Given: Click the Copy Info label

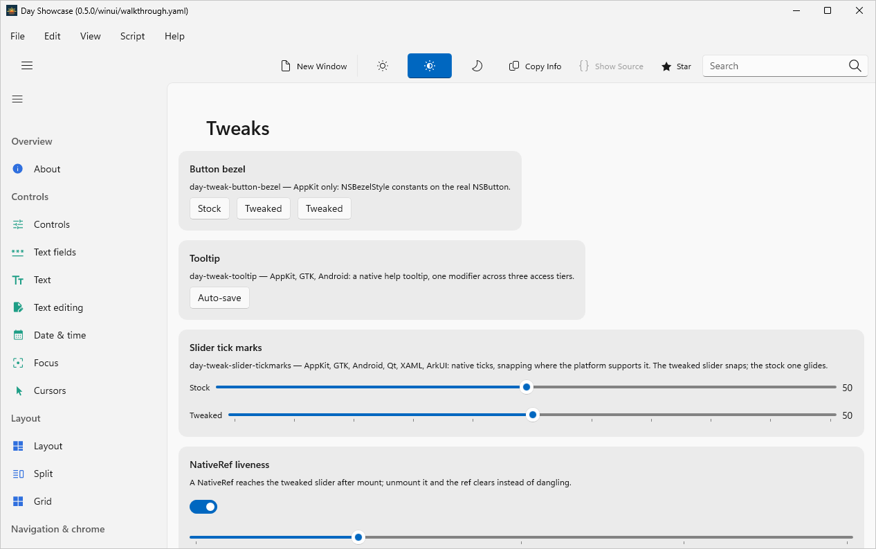Looking at the screenshot, I should [543, 66].
